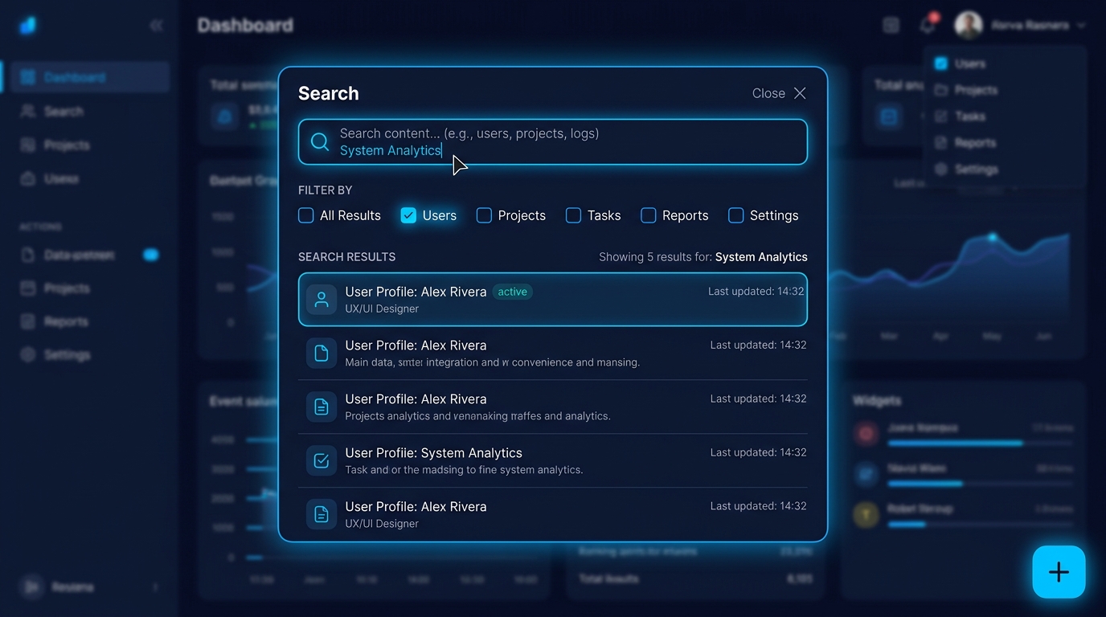Enable the All Results filter checkbox

(305, 215)
